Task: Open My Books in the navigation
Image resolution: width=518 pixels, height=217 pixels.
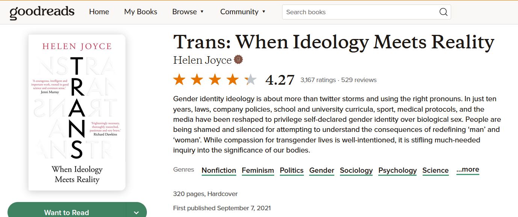Action: (x=140, y=12)
